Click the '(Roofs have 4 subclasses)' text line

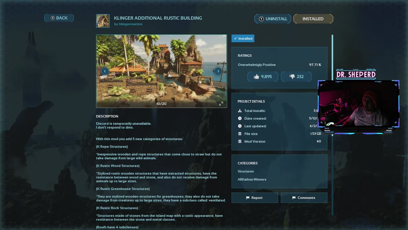click(x=117, y=227)
